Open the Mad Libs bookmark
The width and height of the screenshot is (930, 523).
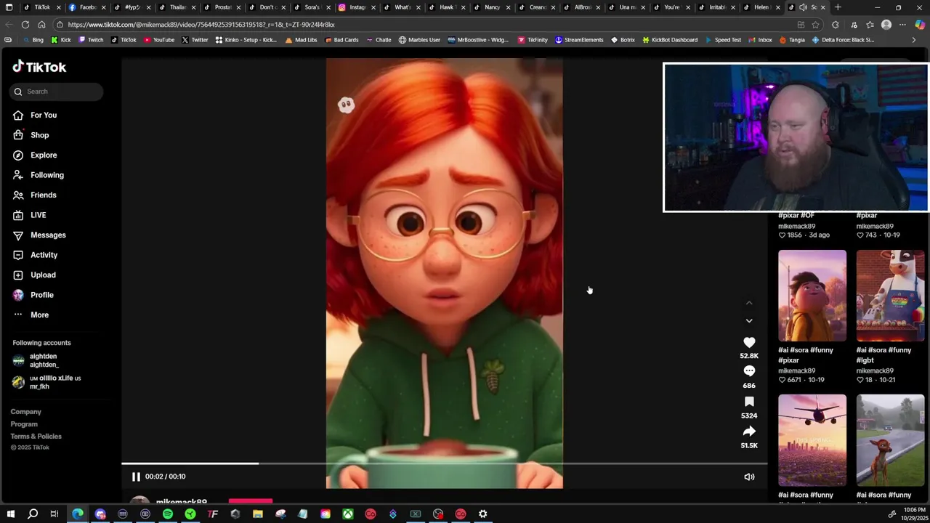(x=302, y=40)
